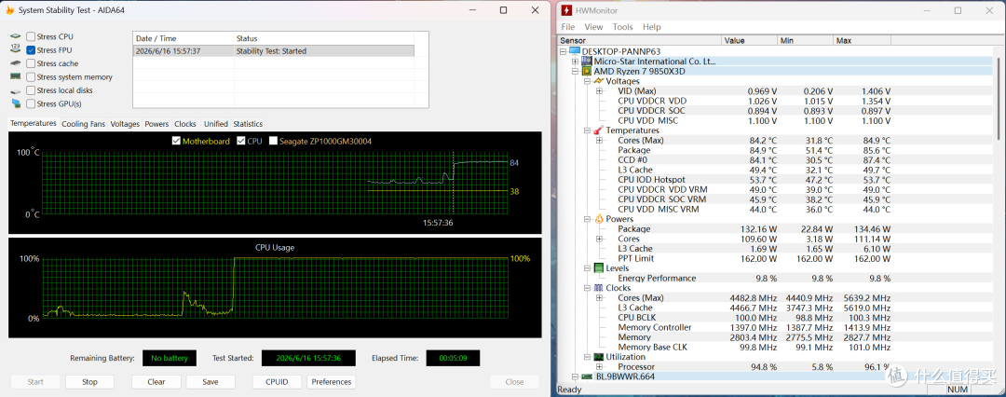The image size is (1006, 397).
Task: Untick the Motherboard graph checkbox
Action: pyautogui.click(x=176, y=142)
